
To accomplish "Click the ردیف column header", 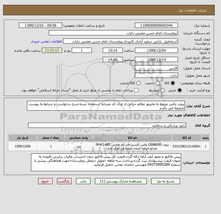I will pos(206,138).
